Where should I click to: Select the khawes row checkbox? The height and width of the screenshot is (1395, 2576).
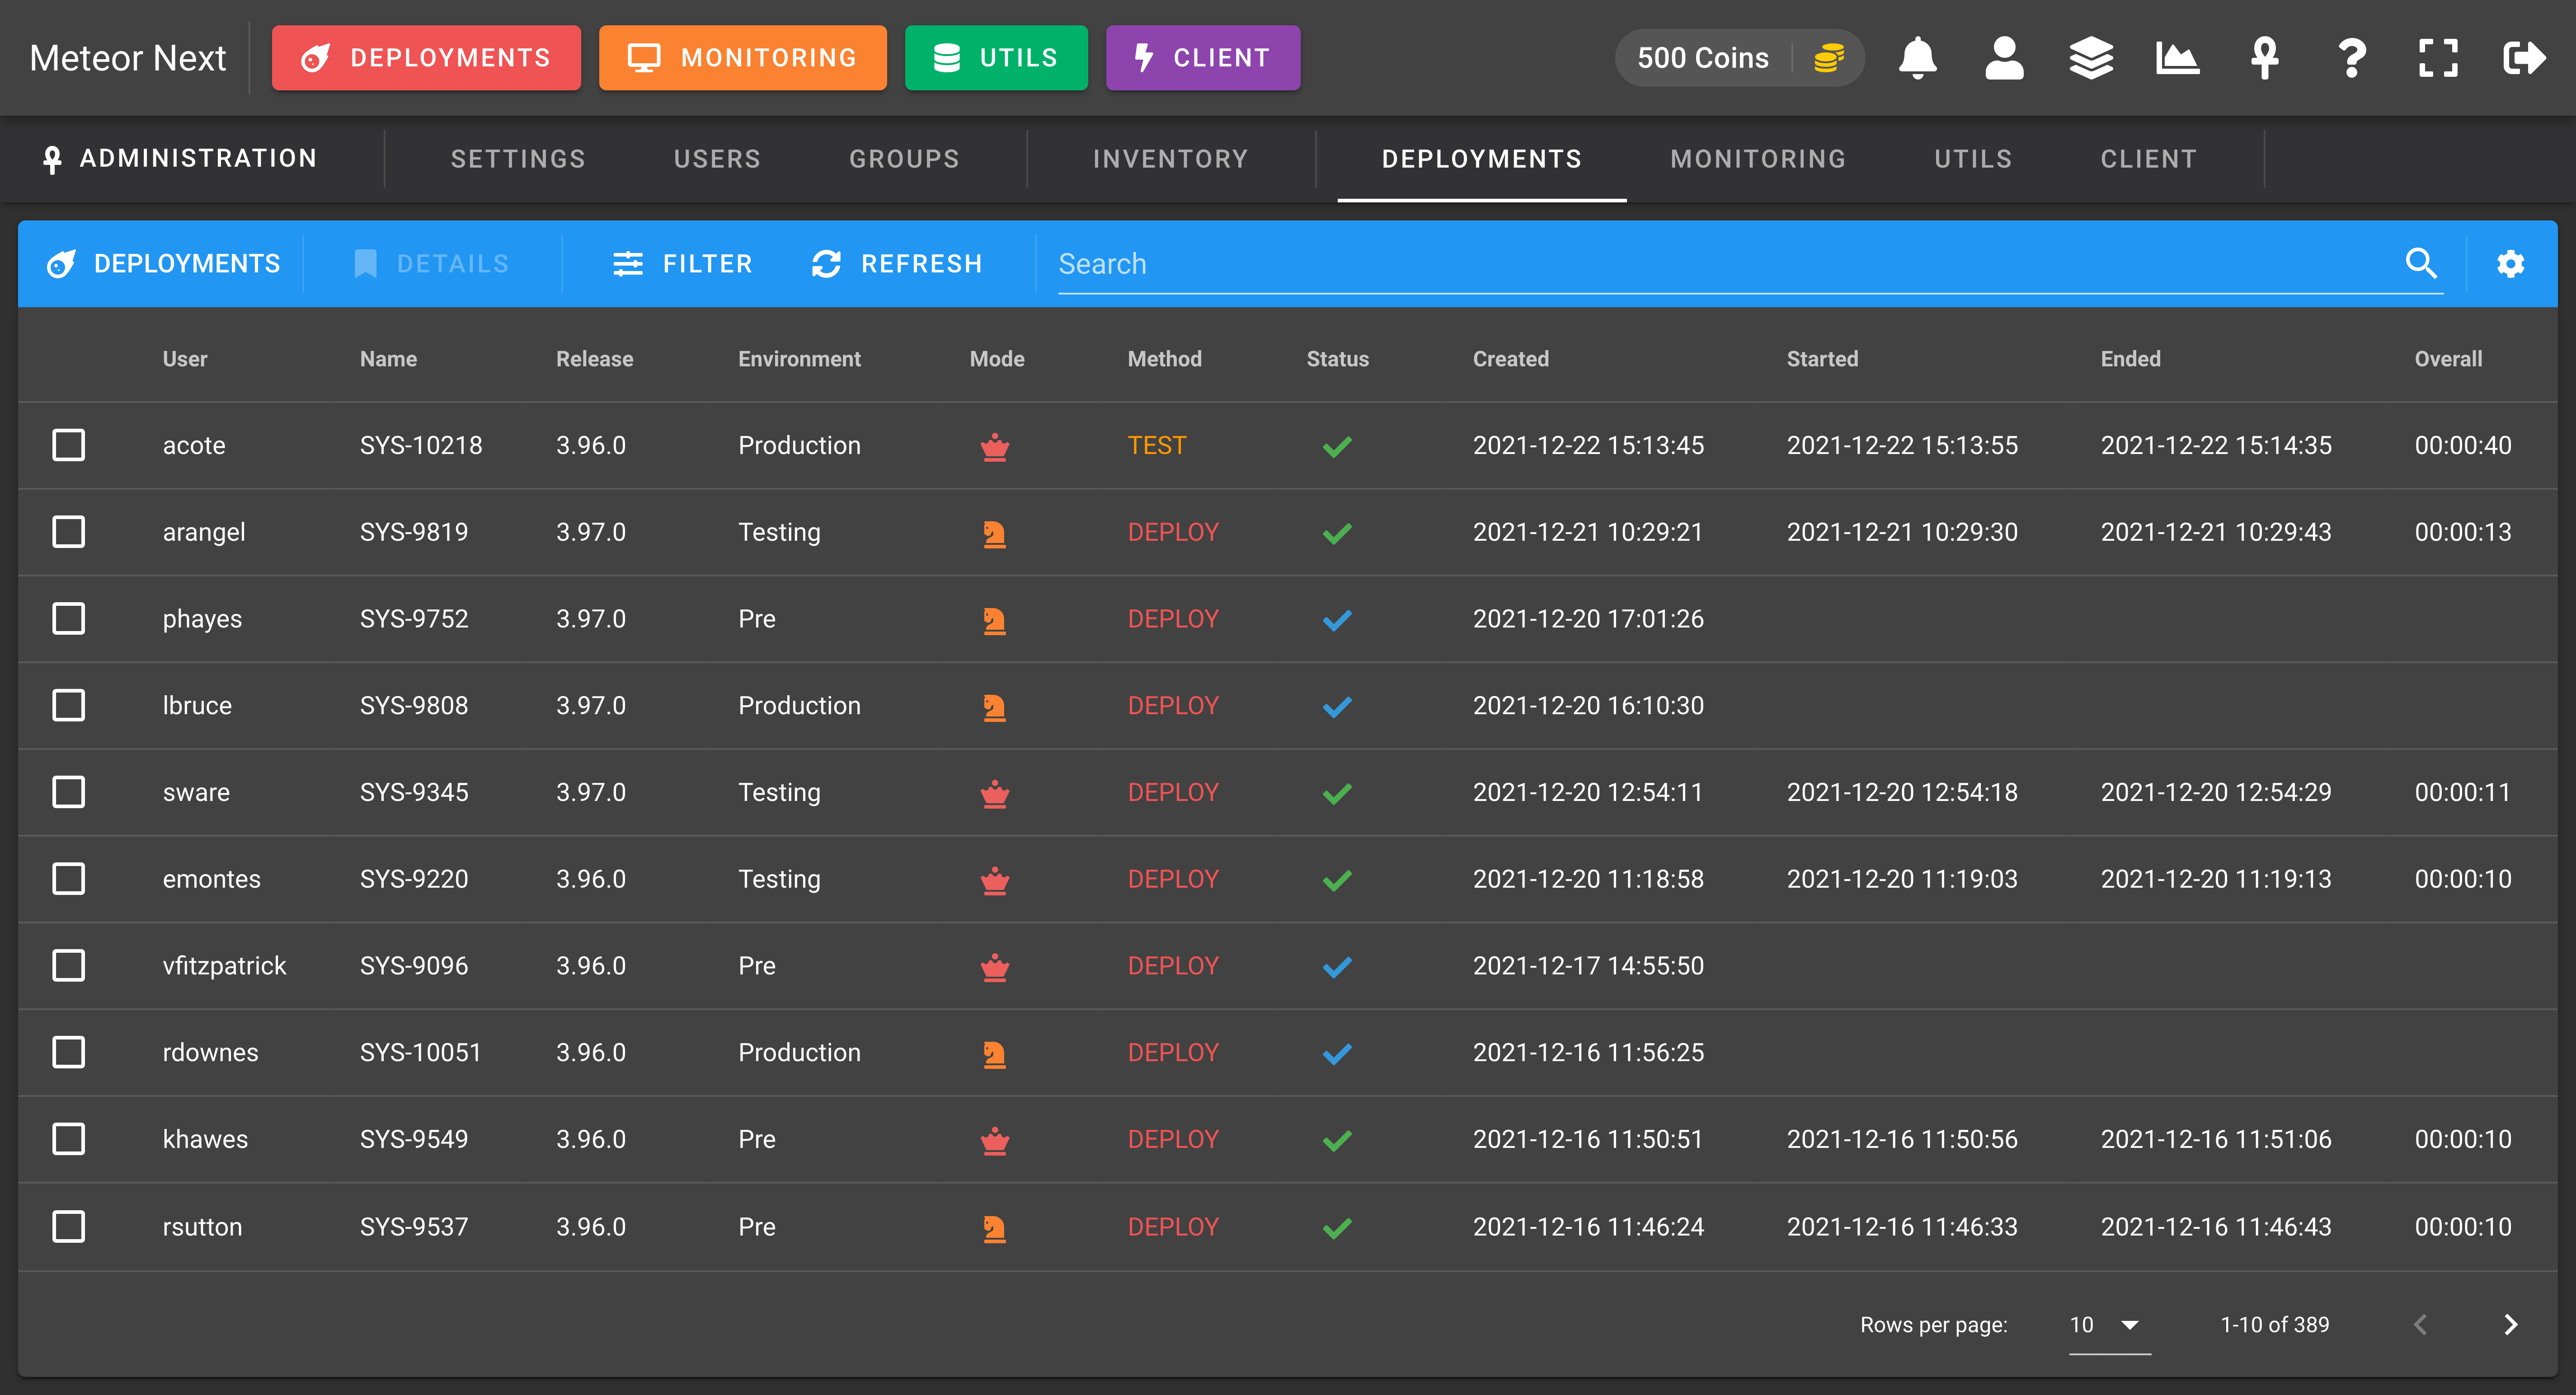[x=68, y=1139]
